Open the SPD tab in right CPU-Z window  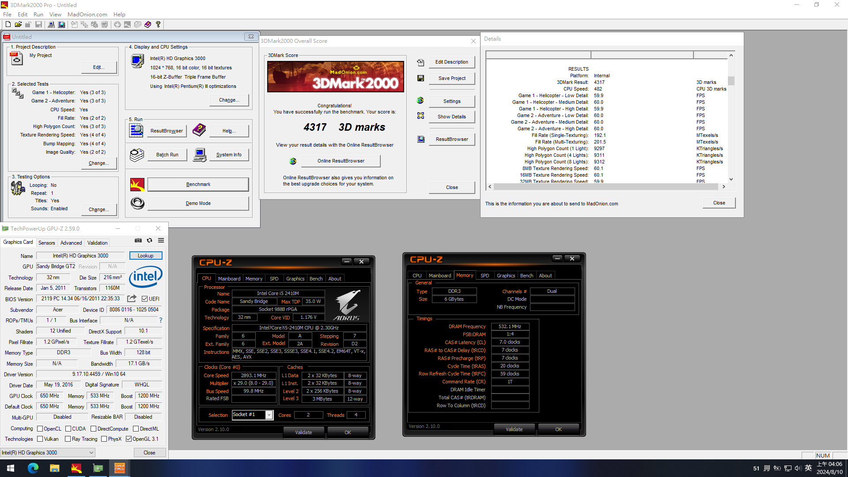coord(485,276)
